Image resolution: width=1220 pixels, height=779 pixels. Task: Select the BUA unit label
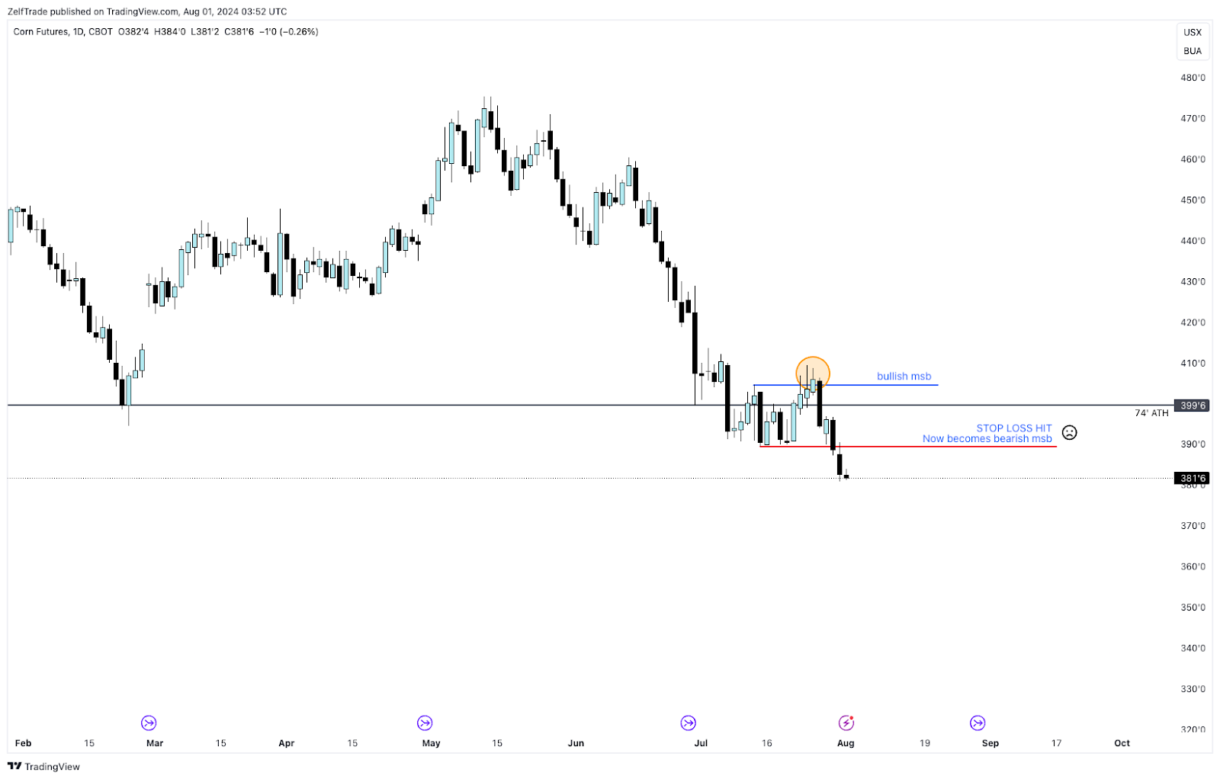click(1193, 51)
